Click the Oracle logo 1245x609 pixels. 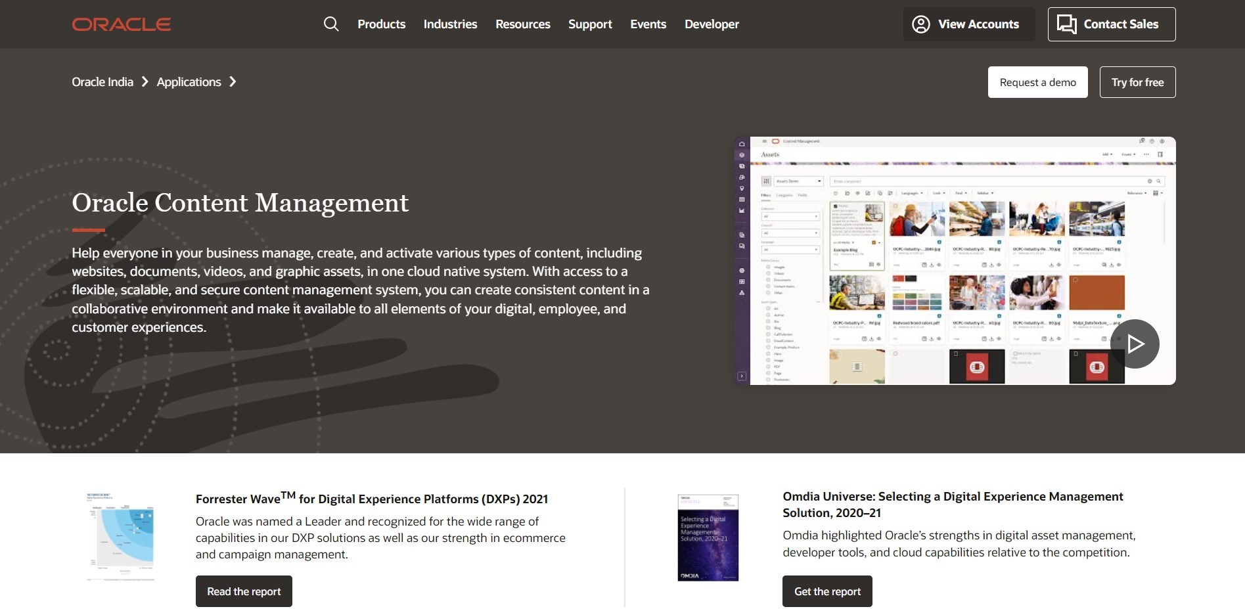pyautogui.click(x=122, y=24)
